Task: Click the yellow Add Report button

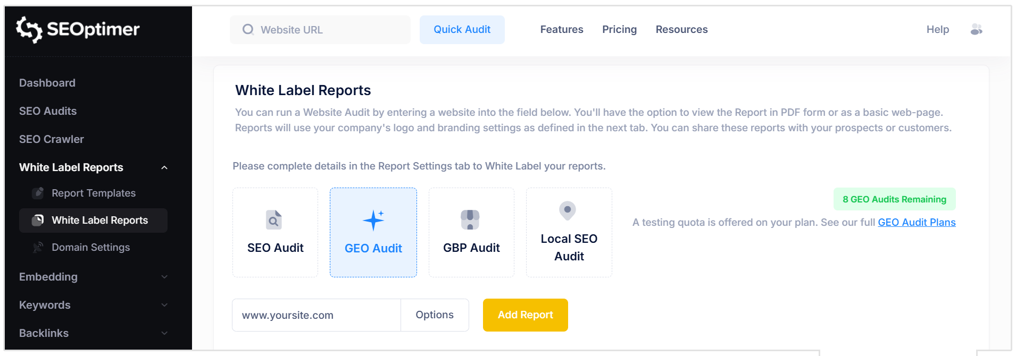Action: pos(525,315)
